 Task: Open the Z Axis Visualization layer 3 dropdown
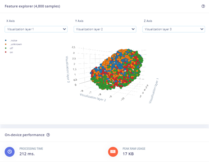pos(174,29)
